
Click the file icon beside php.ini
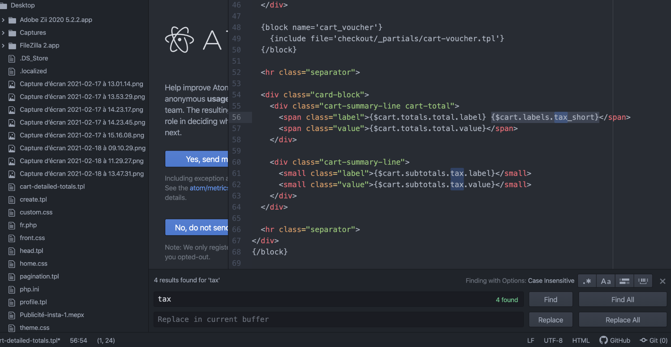[x=12, y=289]
